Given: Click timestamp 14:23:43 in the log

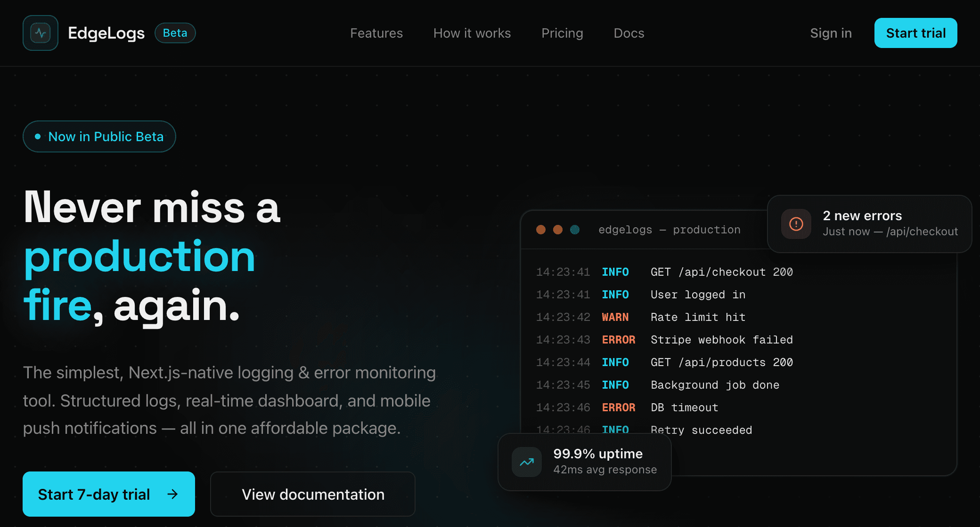Looking at the screenshot, I should click(563, 340).
